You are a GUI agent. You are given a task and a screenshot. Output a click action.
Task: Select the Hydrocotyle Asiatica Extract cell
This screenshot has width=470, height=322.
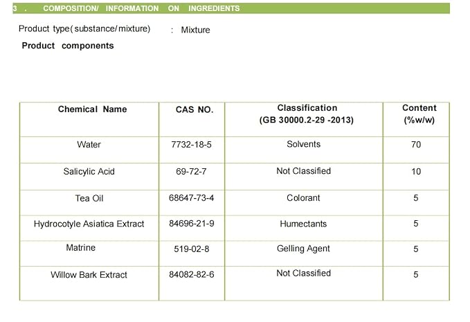(x=89, y=224)
